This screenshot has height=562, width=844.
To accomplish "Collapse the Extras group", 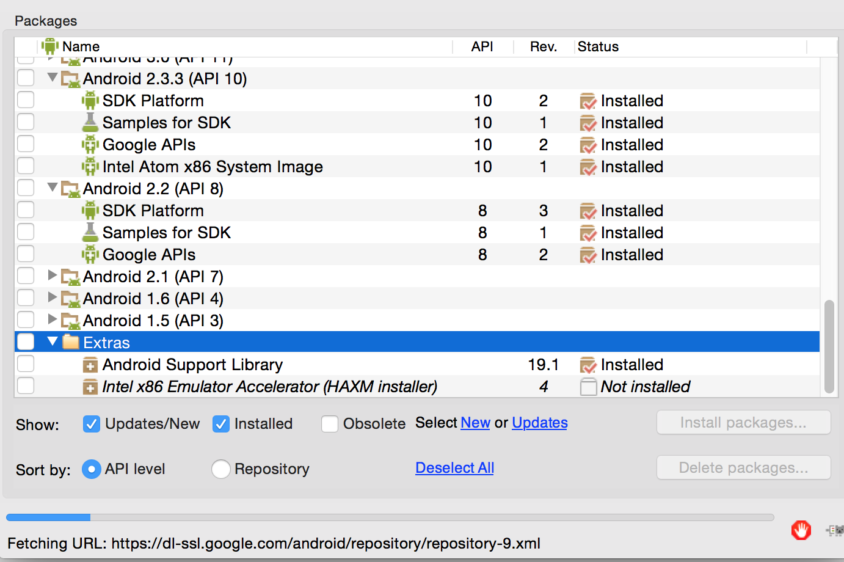I will pyautogui.click(x=53, y=341).
